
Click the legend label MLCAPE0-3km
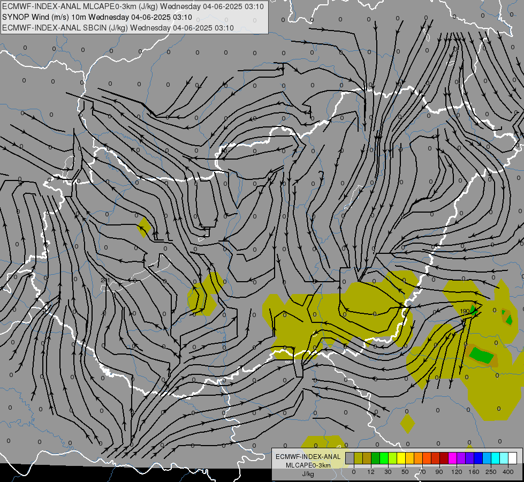308,465
